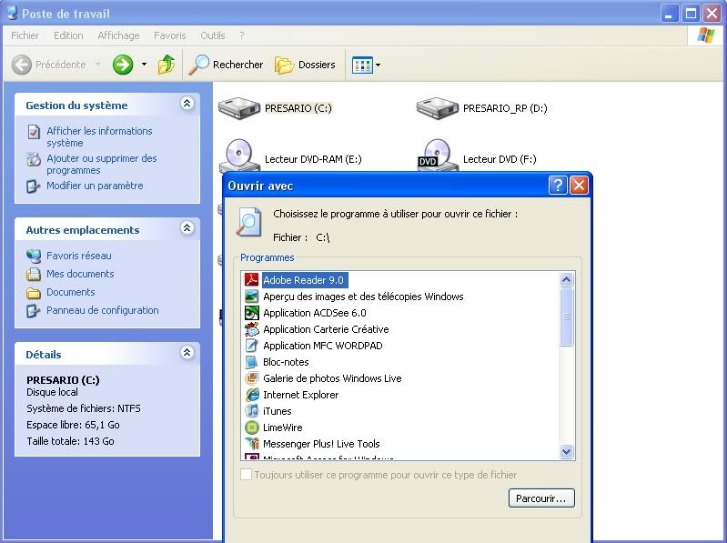Select Lecteur DVD (F:) drive icon
The image size is (727, 543).
438,156
